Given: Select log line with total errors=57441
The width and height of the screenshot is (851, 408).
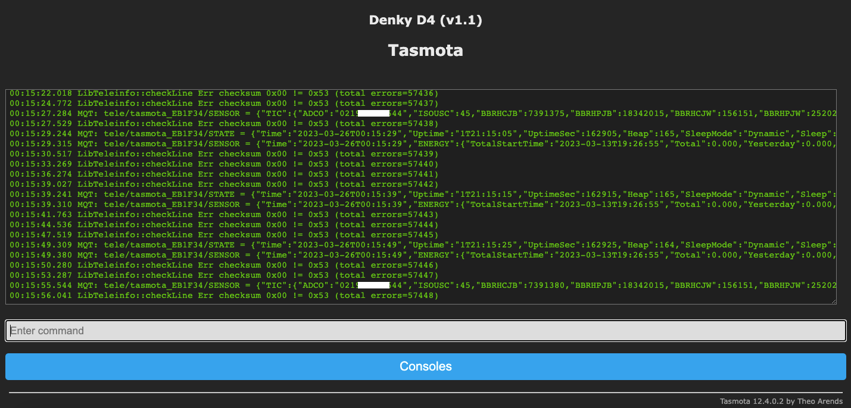Looking at the screenshot, I should (224, 174).
